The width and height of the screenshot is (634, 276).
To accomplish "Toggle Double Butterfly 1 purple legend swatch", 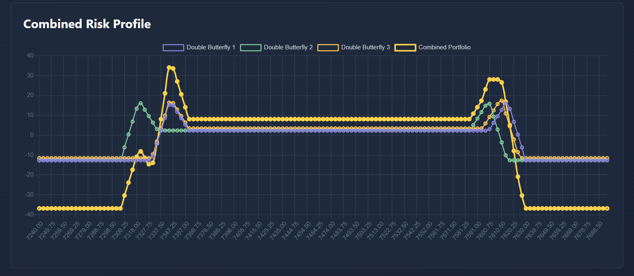I will click(x=173, y=47).
